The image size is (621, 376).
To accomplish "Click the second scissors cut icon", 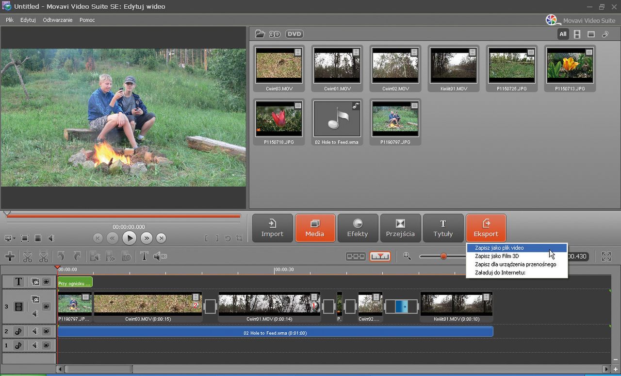I will pyautogui.click(x=44, y=256).
